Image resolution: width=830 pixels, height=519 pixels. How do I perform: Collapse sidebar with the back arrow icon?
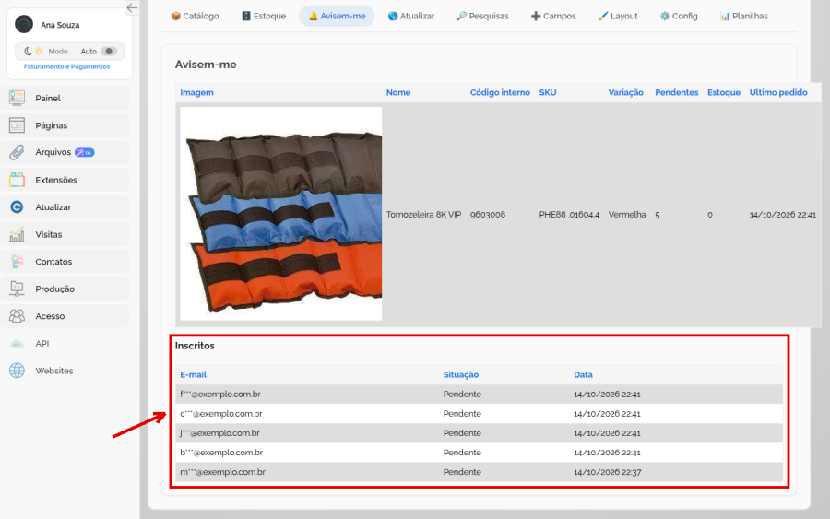[132, 7]
